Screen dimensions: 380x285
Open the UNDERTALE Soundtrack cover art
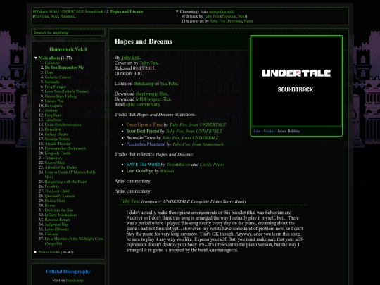(x=296, y=81)
